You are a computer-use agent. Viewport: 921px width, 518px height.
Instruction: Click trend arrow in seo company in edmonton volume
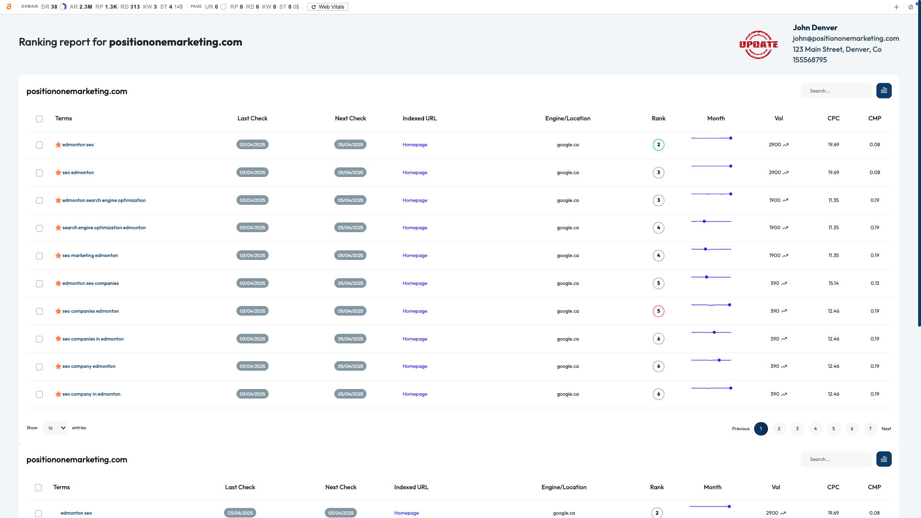(784, 394)
